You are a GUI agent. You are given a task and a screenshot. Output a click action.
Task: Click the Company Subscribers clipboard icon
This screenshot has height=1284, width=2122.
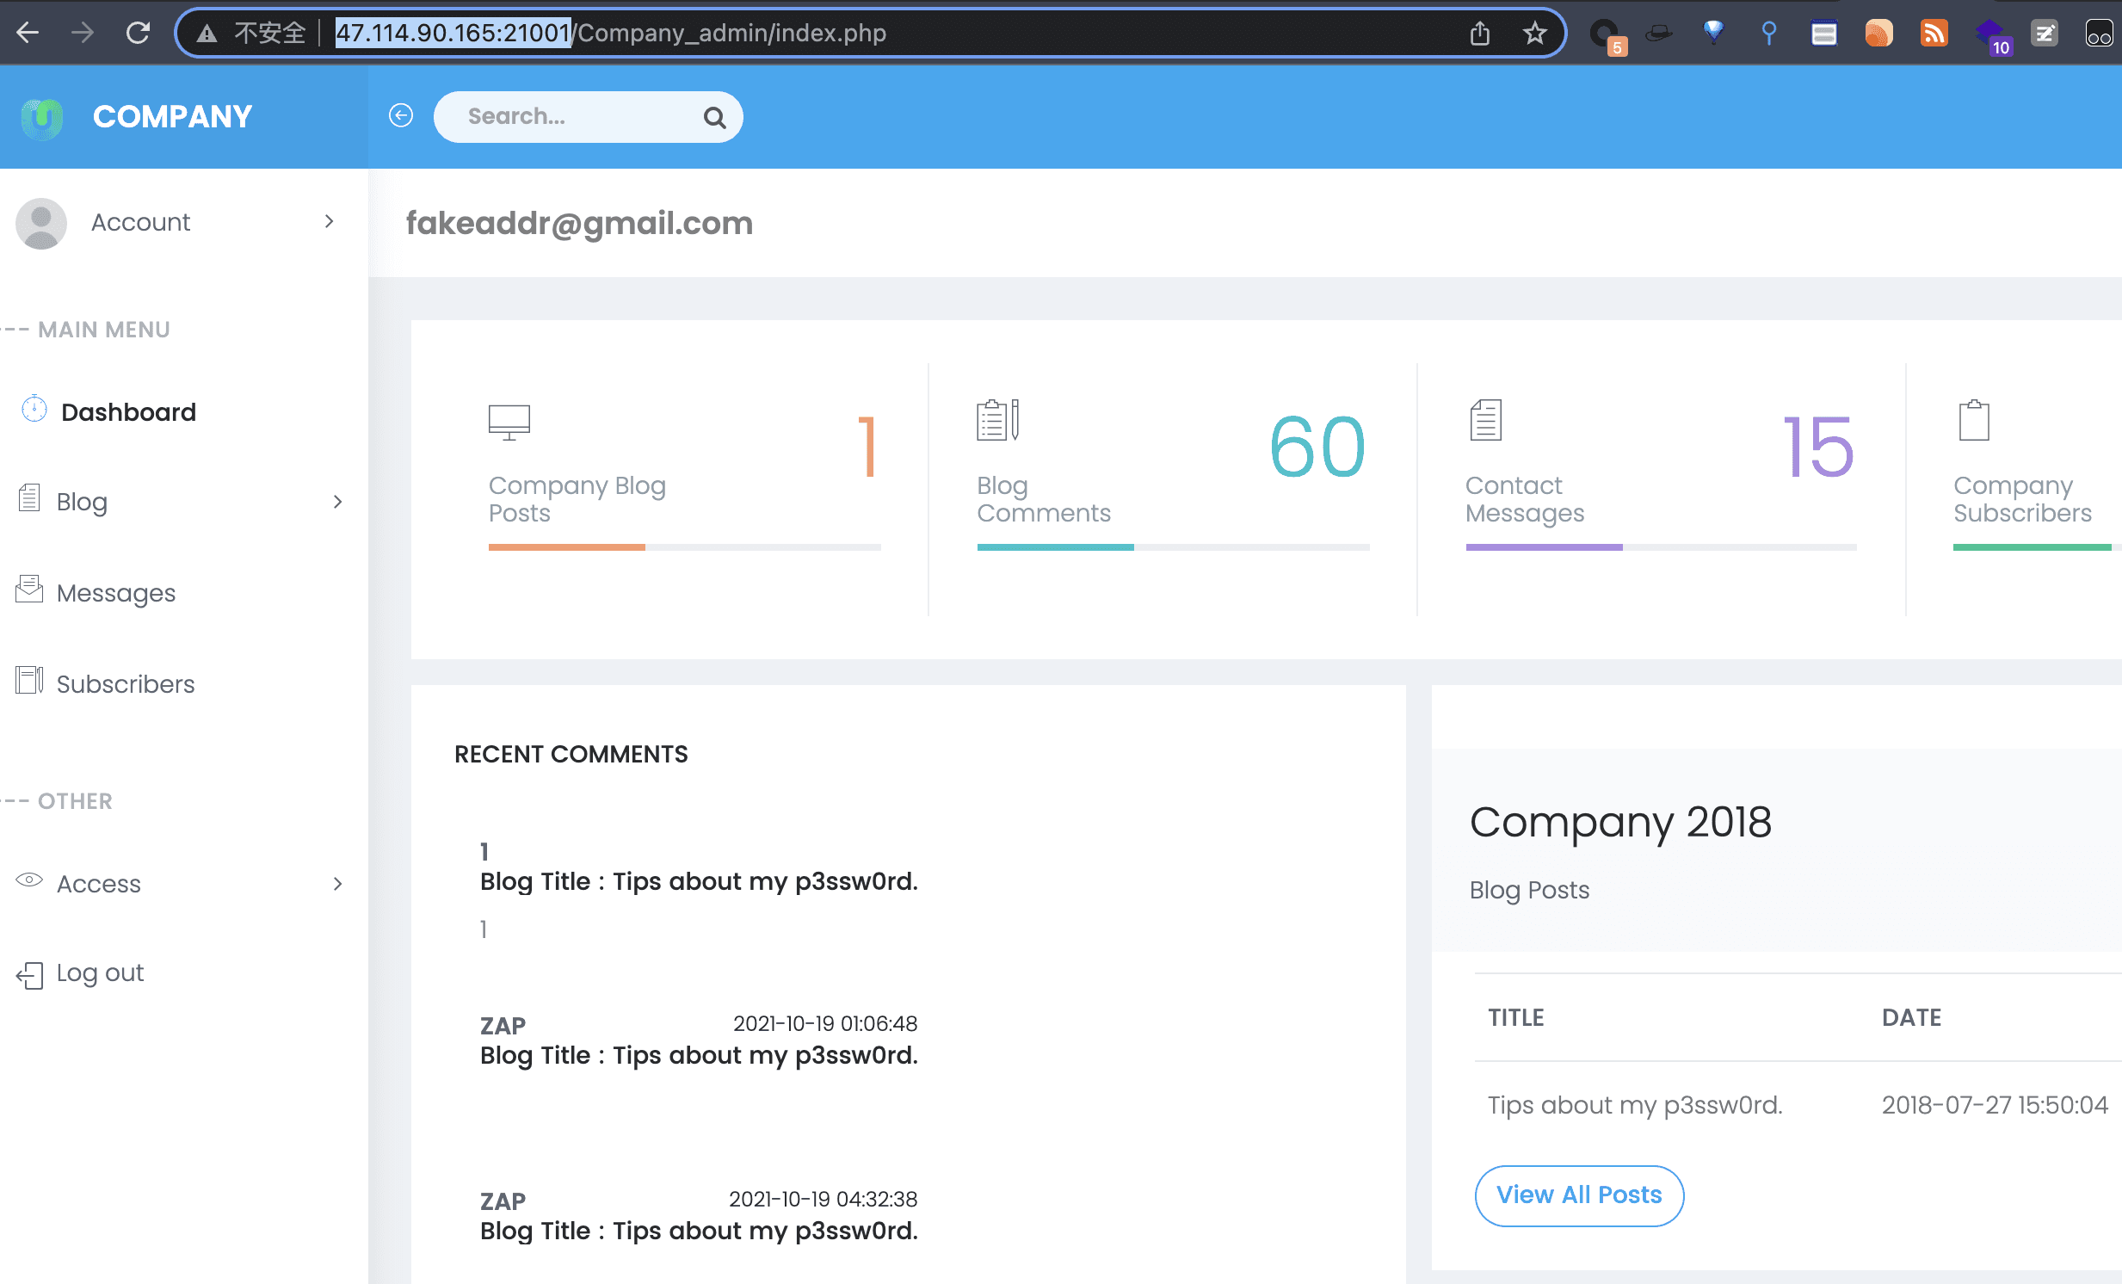(x=1973, y=420)
